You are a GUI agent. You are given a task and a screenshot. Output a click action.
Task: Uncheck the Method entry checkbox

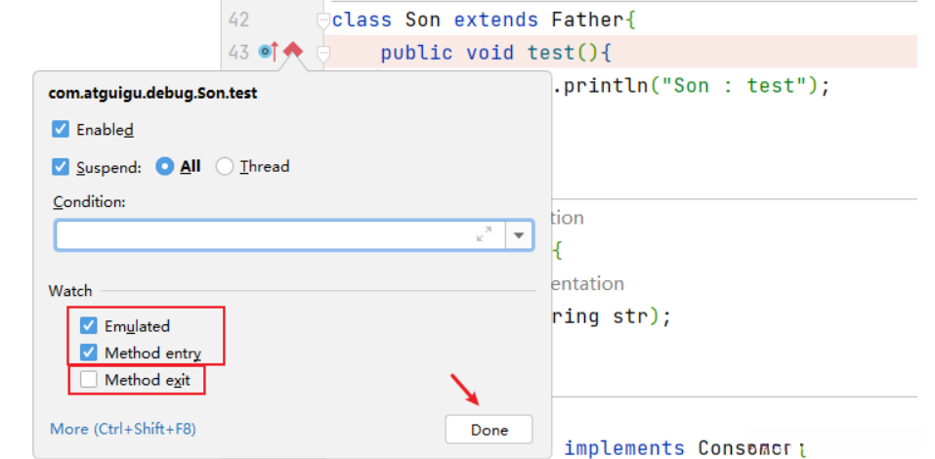89,353
